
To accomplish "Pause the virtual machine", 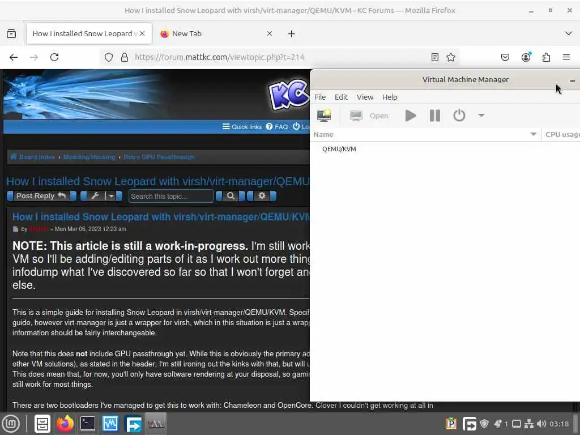I will 435,116.
